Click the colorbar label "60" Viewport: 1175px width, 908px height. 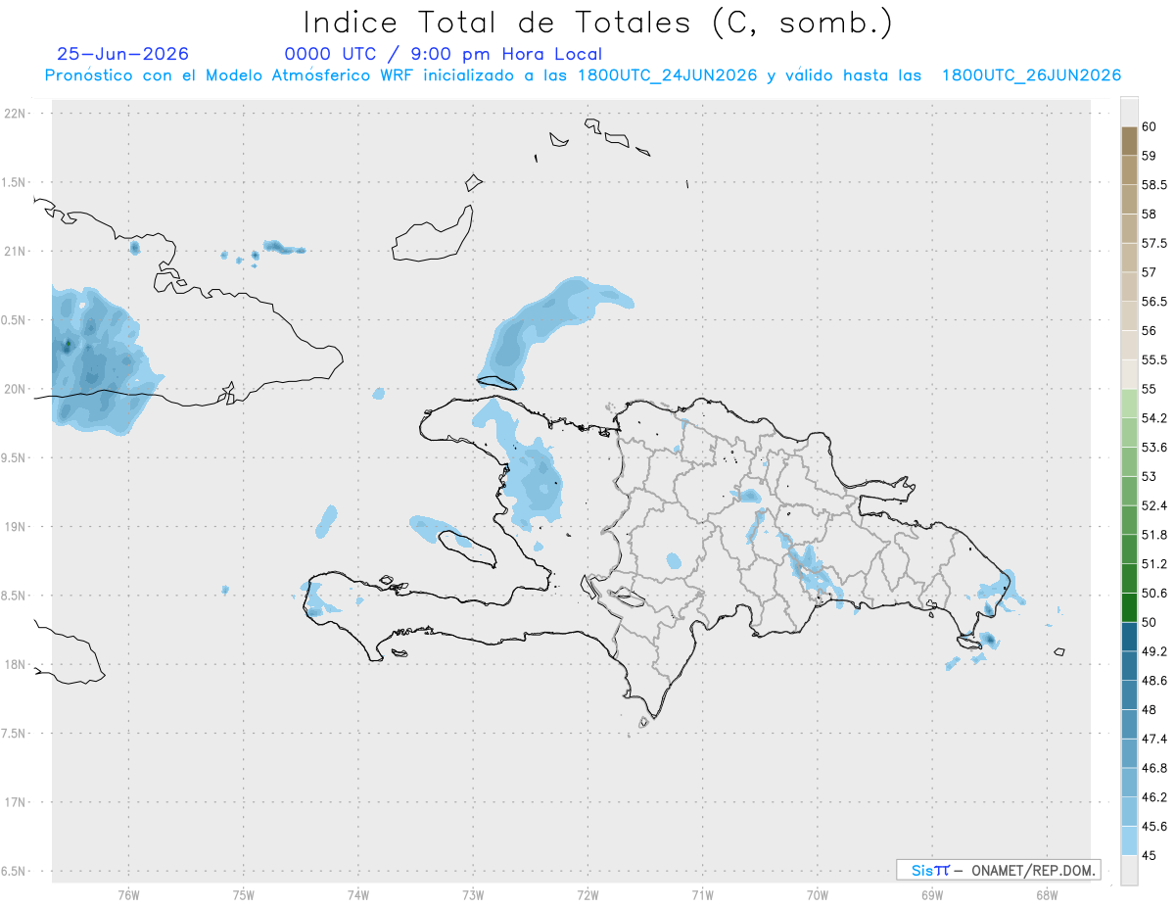coord(1149,126)
